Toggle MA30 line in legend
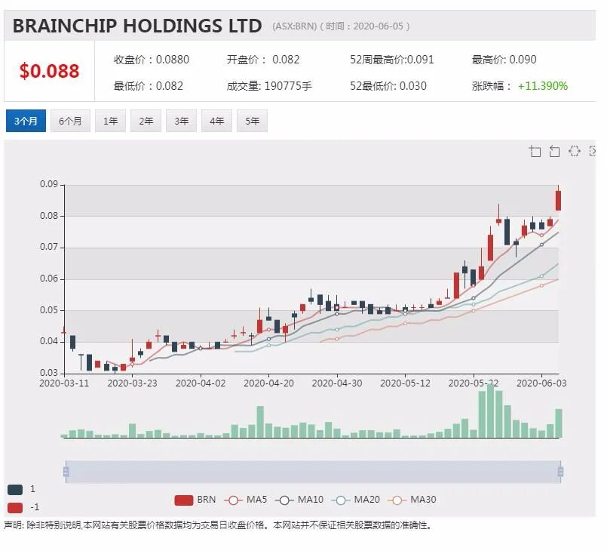Image resolution: width=607 pixels, height=551 pixels. pyautogui.click(x=412, y=500)
